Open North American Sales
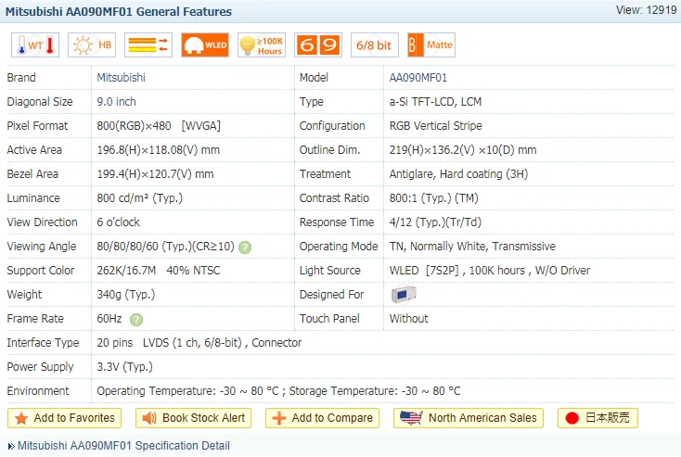Viewport: 681px width, 457px height. pyautogui.click(x=469, y=418)
